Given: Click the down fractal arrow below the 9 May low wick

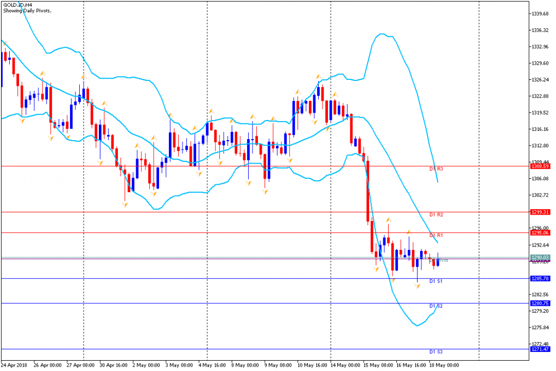Looking at the screenshot, I should 265,192.
